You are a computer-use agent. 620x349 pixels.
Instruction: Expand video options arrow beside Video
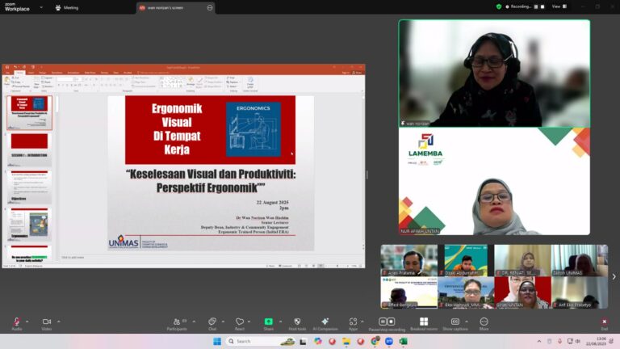[x=58, y=321]
